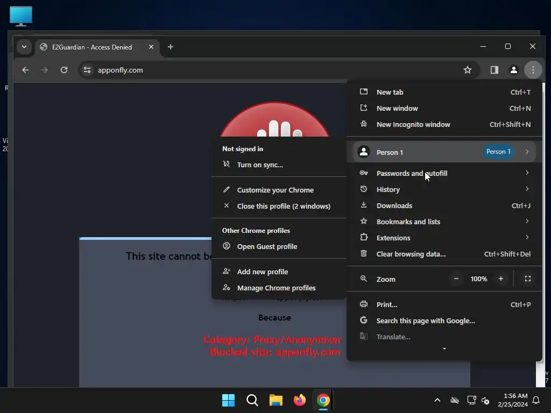Screen dimensions: 551x413
Task: Enter fullscreen mode via zoom row icon
Action: [x=528, y=279]
